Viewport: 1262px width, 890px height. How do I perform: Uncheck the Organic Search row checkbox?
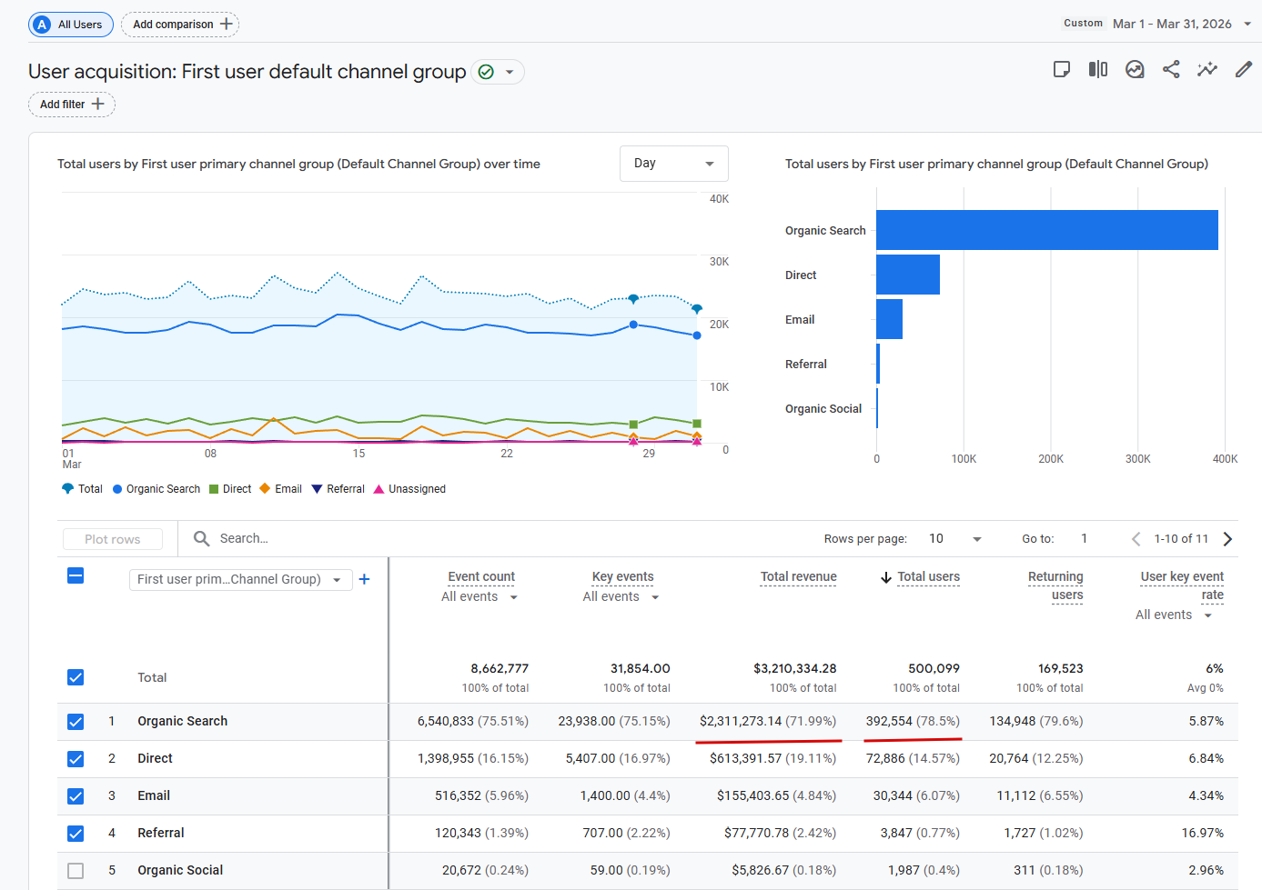click(x=76, y=722)
